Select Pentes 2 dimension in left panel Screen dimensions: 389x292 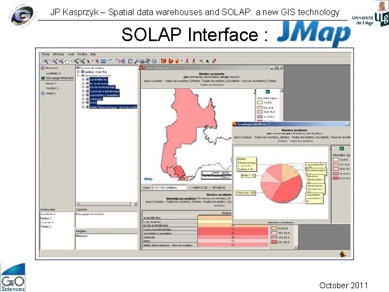click(51, 83)
